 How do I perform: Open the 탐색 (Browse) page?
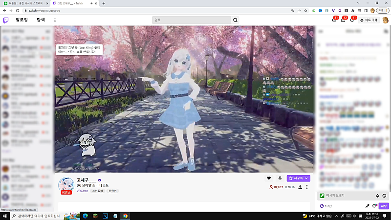[x=41, y=20]
